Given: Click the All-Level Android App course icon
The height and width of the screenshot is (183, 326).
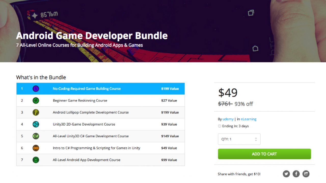Looking at the screenshot, I should click(36, 160).
